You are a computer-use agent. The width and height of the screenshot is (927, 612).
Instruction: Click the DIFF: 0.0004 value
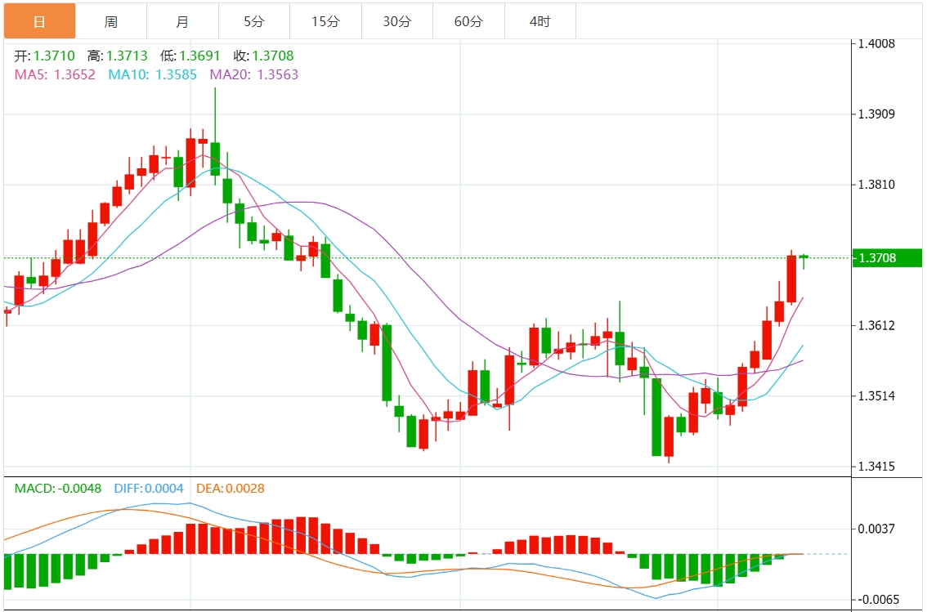pyautogui.click(x=149, y=489)
